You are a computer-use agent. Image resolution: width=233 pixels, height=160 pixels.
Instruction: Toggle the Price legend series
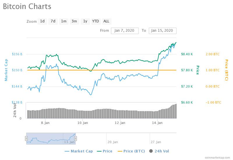(x=105, y=151)
